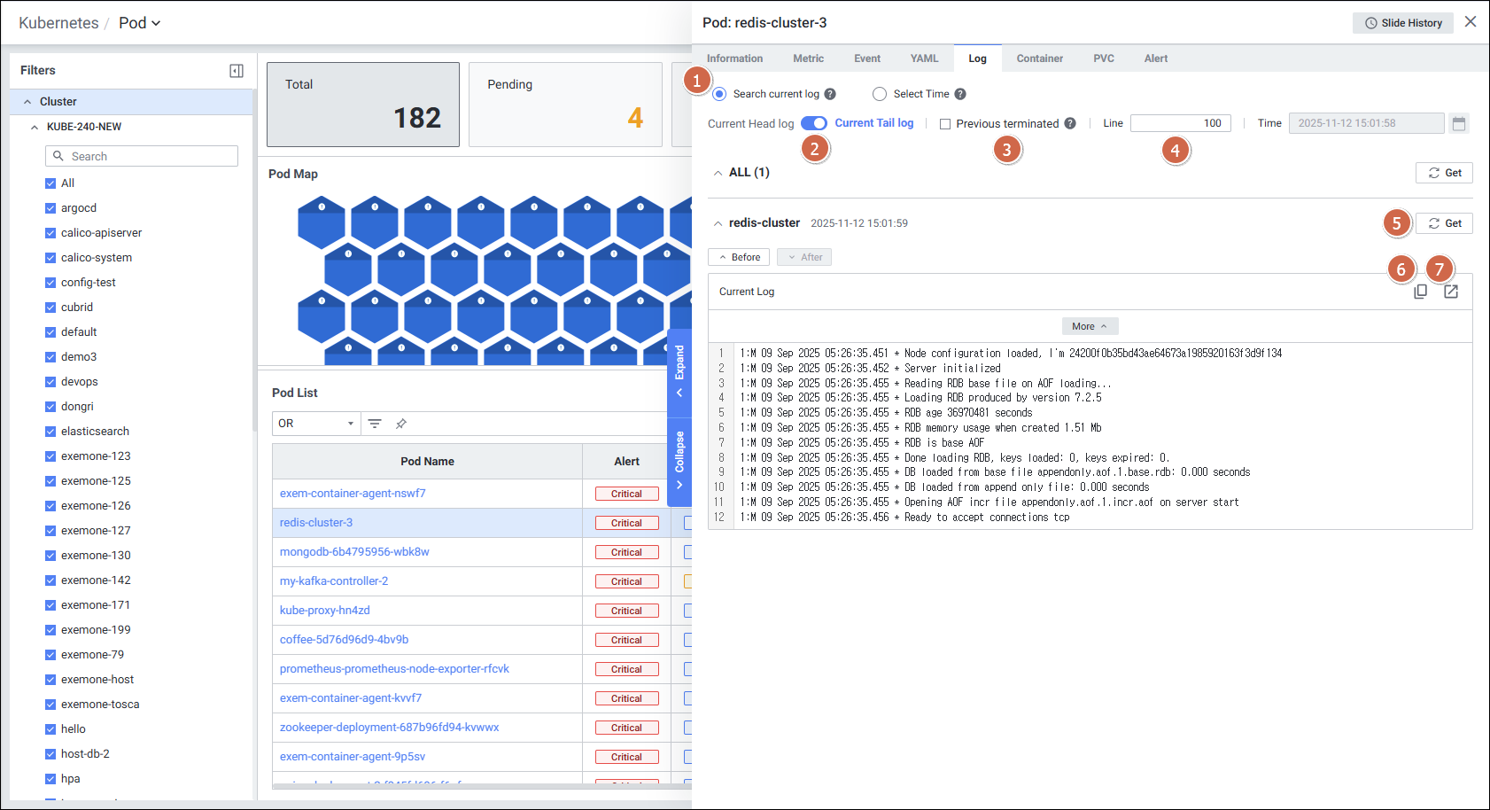The height and width of the screenshot is (810, 1490).
Task: Open the Container tab
Action: 1039,58
